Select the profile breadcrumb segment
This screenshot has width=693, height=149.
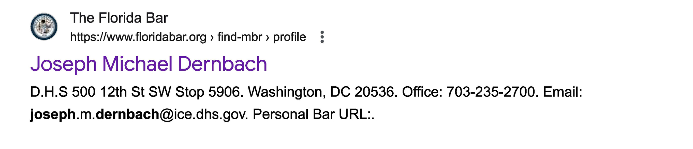(289, 37)
